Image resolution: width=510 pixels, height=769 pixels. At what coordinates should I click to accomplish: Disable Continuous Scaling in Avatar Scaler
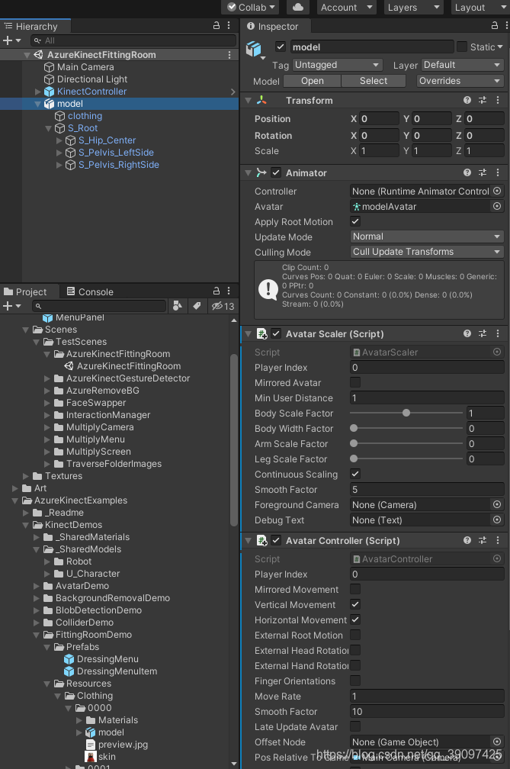click(356, 475)
